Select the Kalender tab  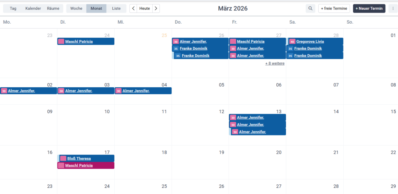click(33, 9)
